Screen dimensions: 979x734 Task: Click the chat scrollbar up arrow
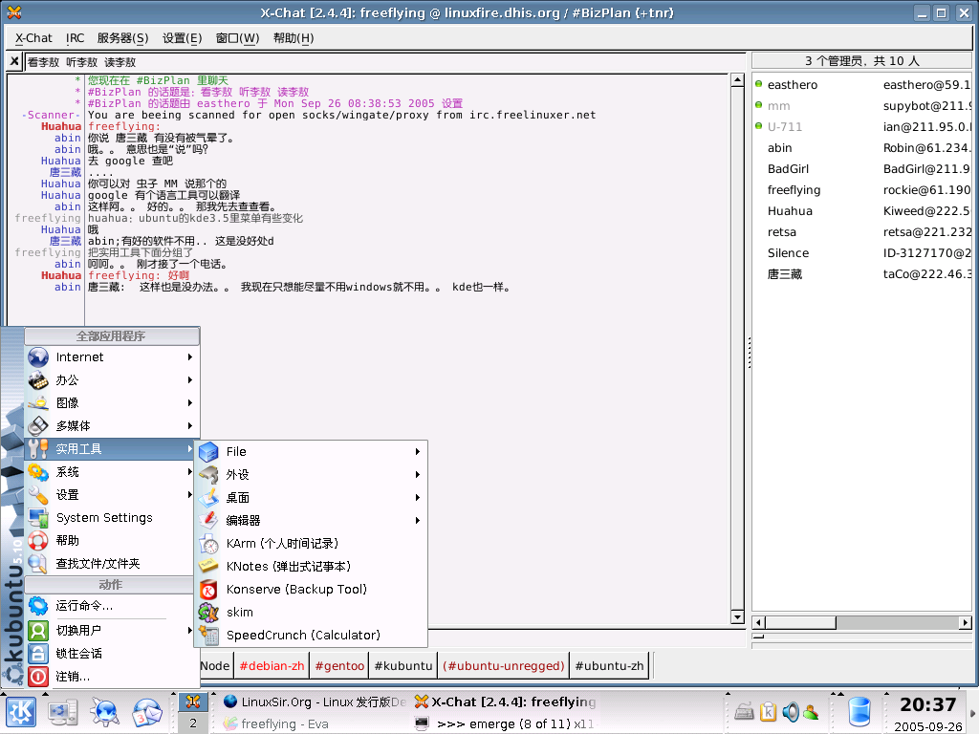coord(737,80)
